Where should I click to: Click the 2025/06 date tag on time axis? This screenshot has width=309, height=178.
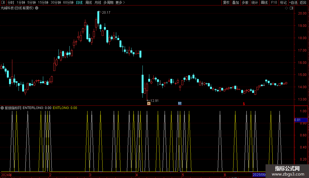(259, 175)
